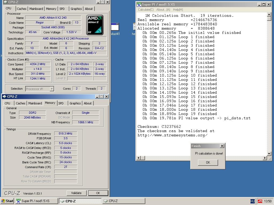Activate the first CPU-Z taskbar button
Image resolution: width=274 pixels, height=205 pixels.
(80, 201)
